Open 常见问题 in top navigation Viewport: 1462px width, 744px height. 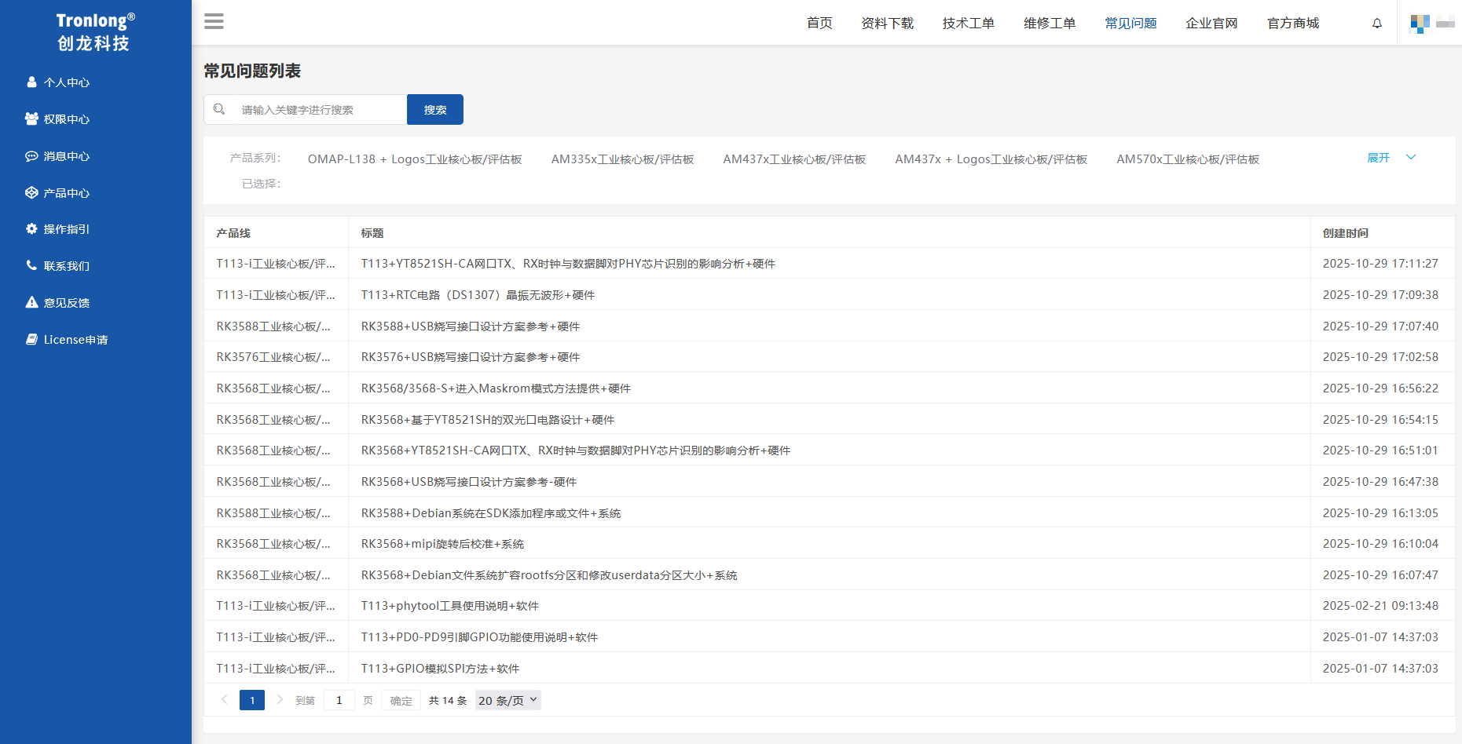(1130, 23)
